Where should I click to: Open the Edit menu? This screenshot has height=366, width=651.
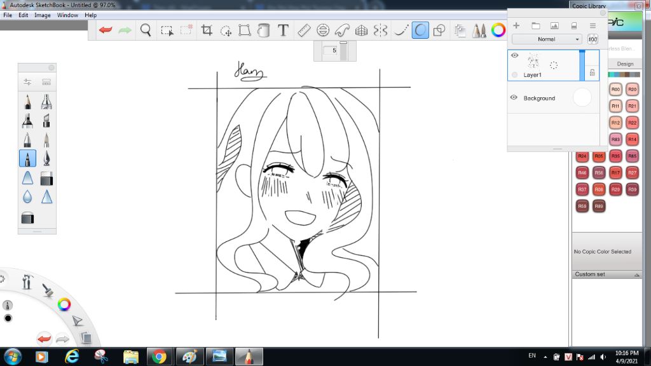coord(24,15)
